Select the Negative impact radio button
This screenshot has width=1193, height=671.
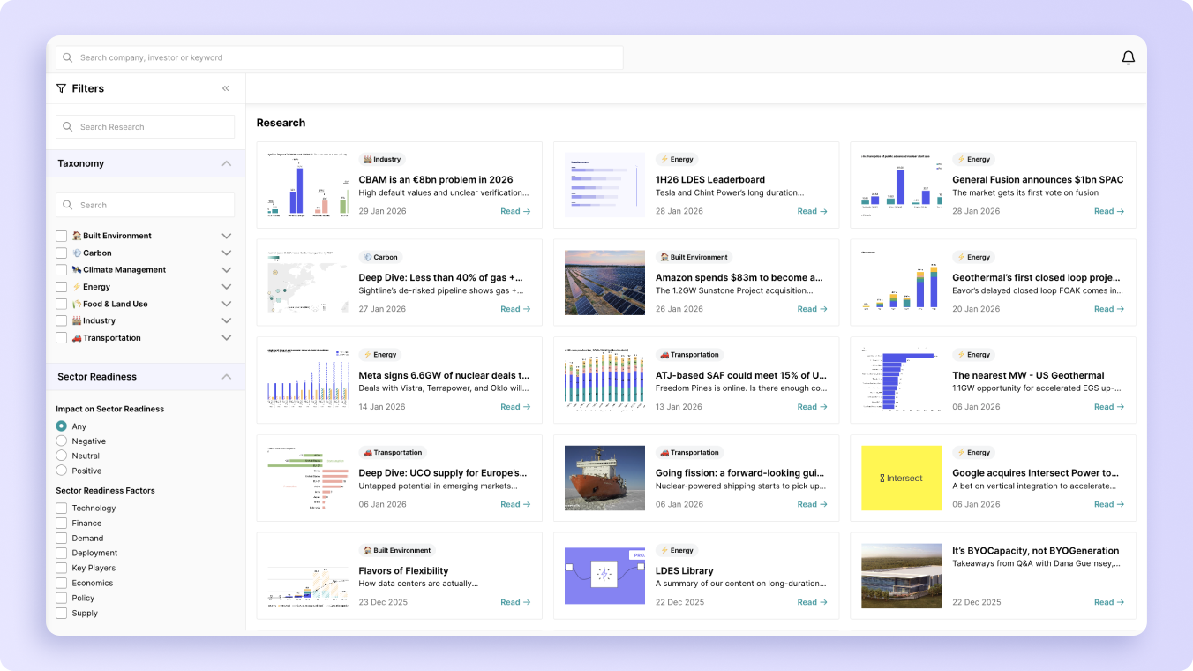click(62, 441)
